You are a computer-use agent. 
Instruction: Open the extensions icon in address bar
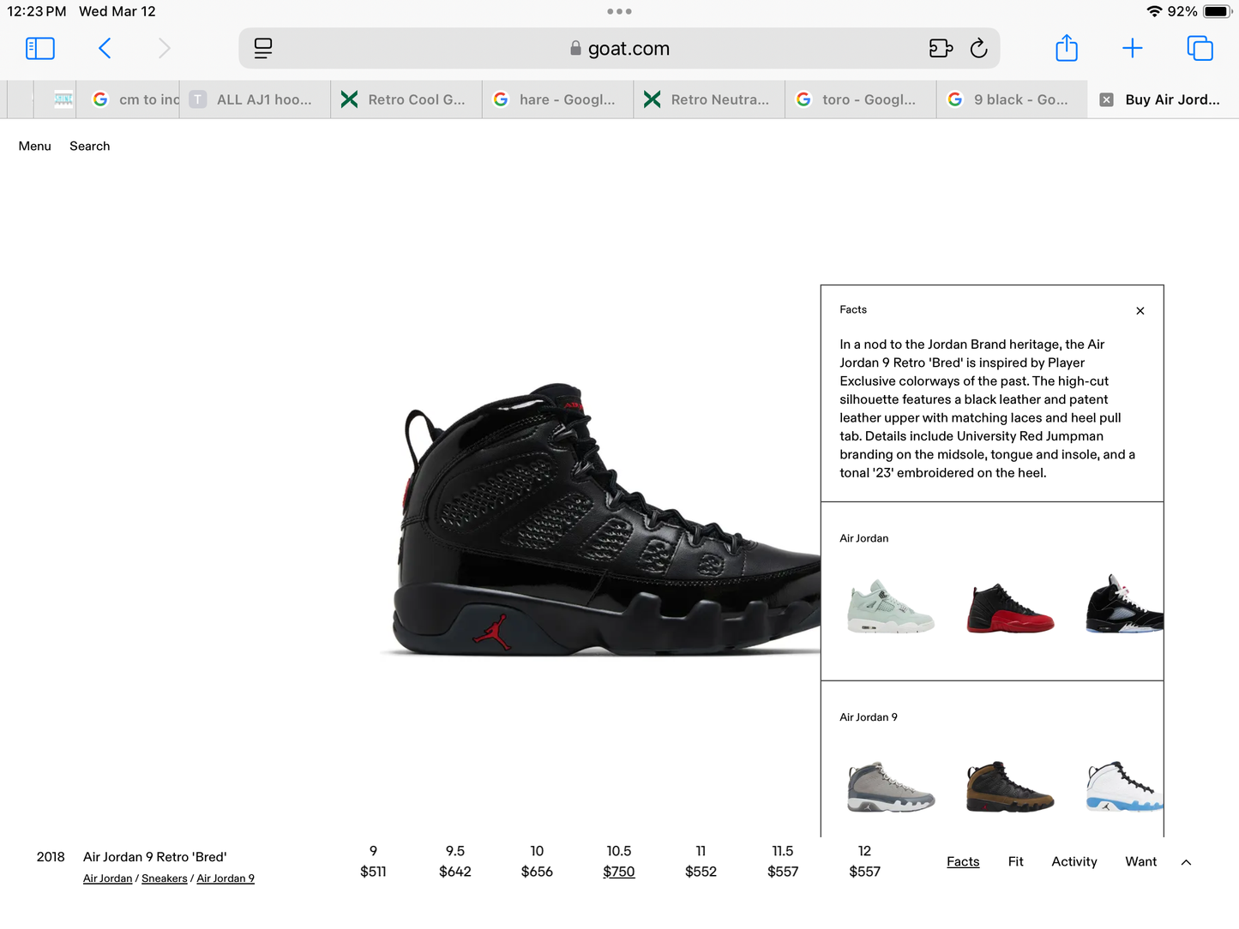941,48
